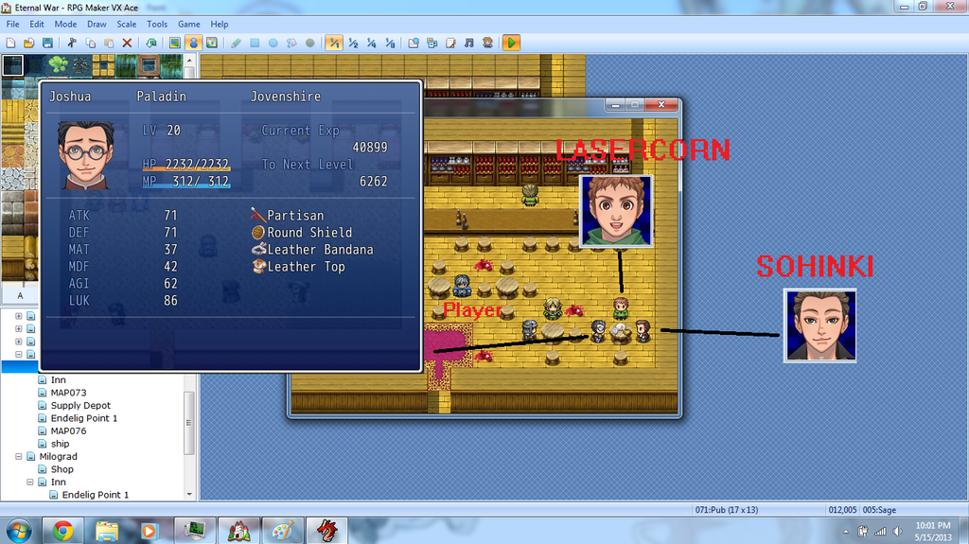Copy using the toolbar copy icon
Image resolution: width=969 pixels, height=544 pixels.
pyautogui.click(x=90, y=43)
